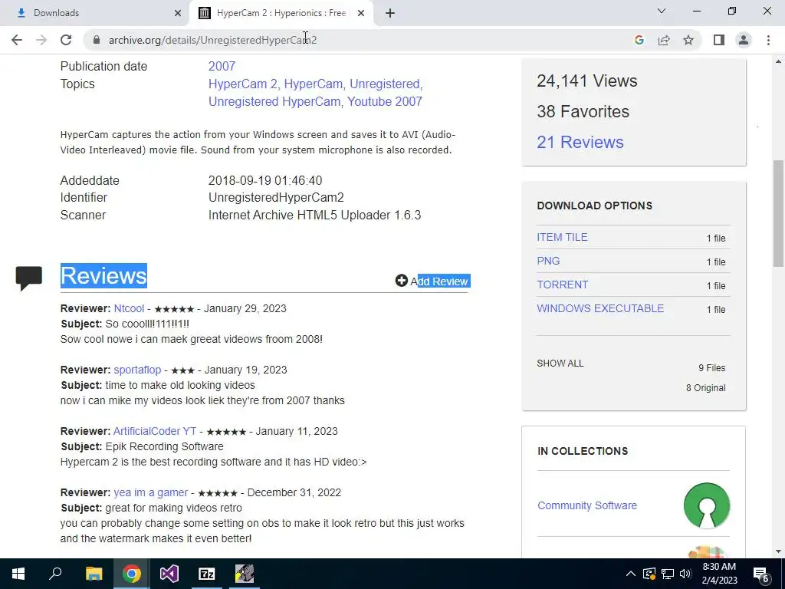Download the WINDOWS EXECUTABLE file

[600, 308]
